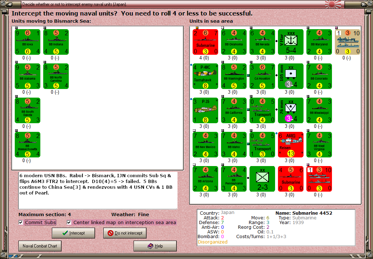This screenshot has width=373, height=259.
Task: Select the BB Arizona counter
Action: (x=206, y=179)
